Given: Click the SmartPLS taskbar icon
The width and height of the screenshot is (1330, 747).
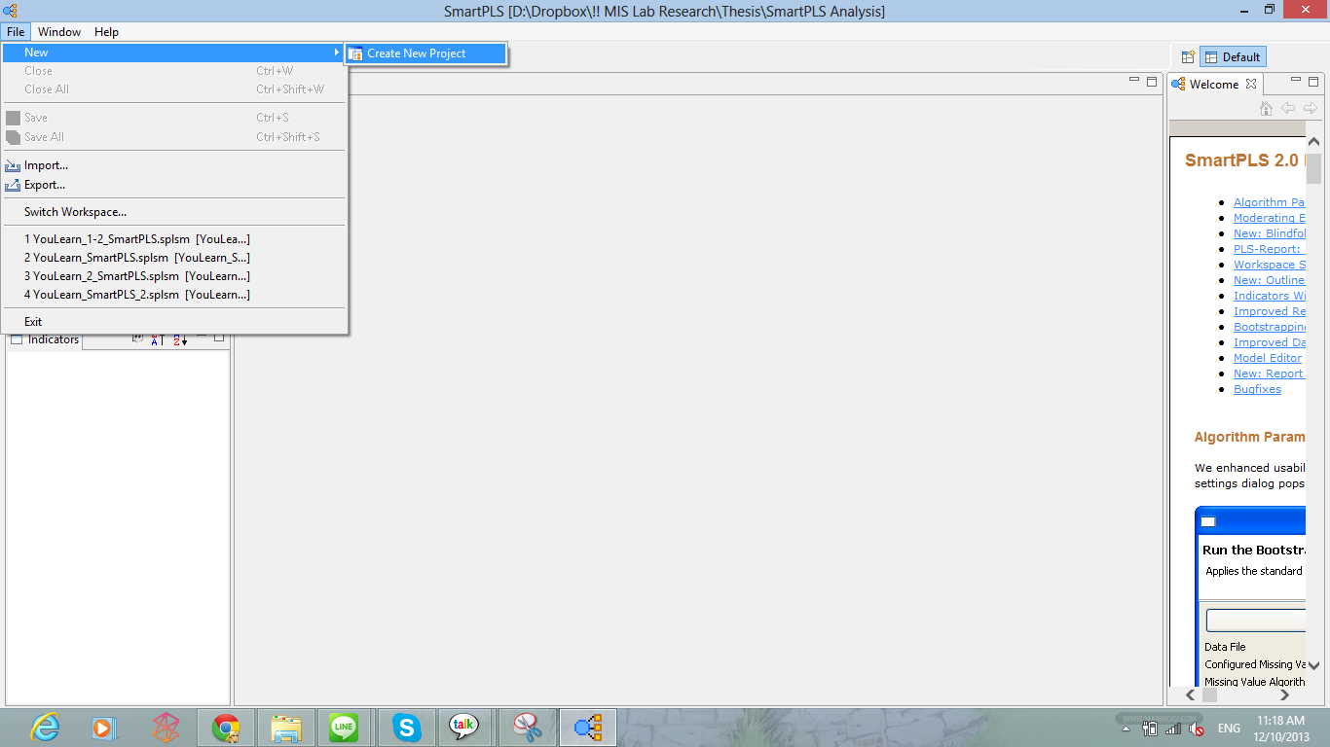Looking at the screenshot, I should pyautogui.click(x=588, y=728).
